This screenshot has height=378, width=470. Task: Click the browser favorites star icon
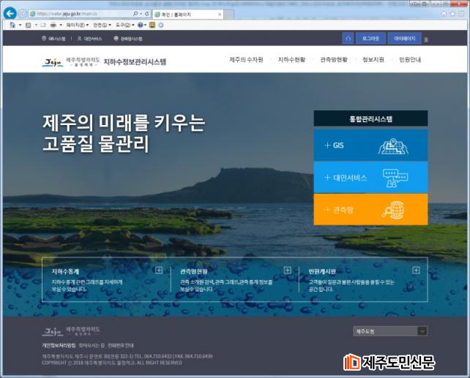453,13
